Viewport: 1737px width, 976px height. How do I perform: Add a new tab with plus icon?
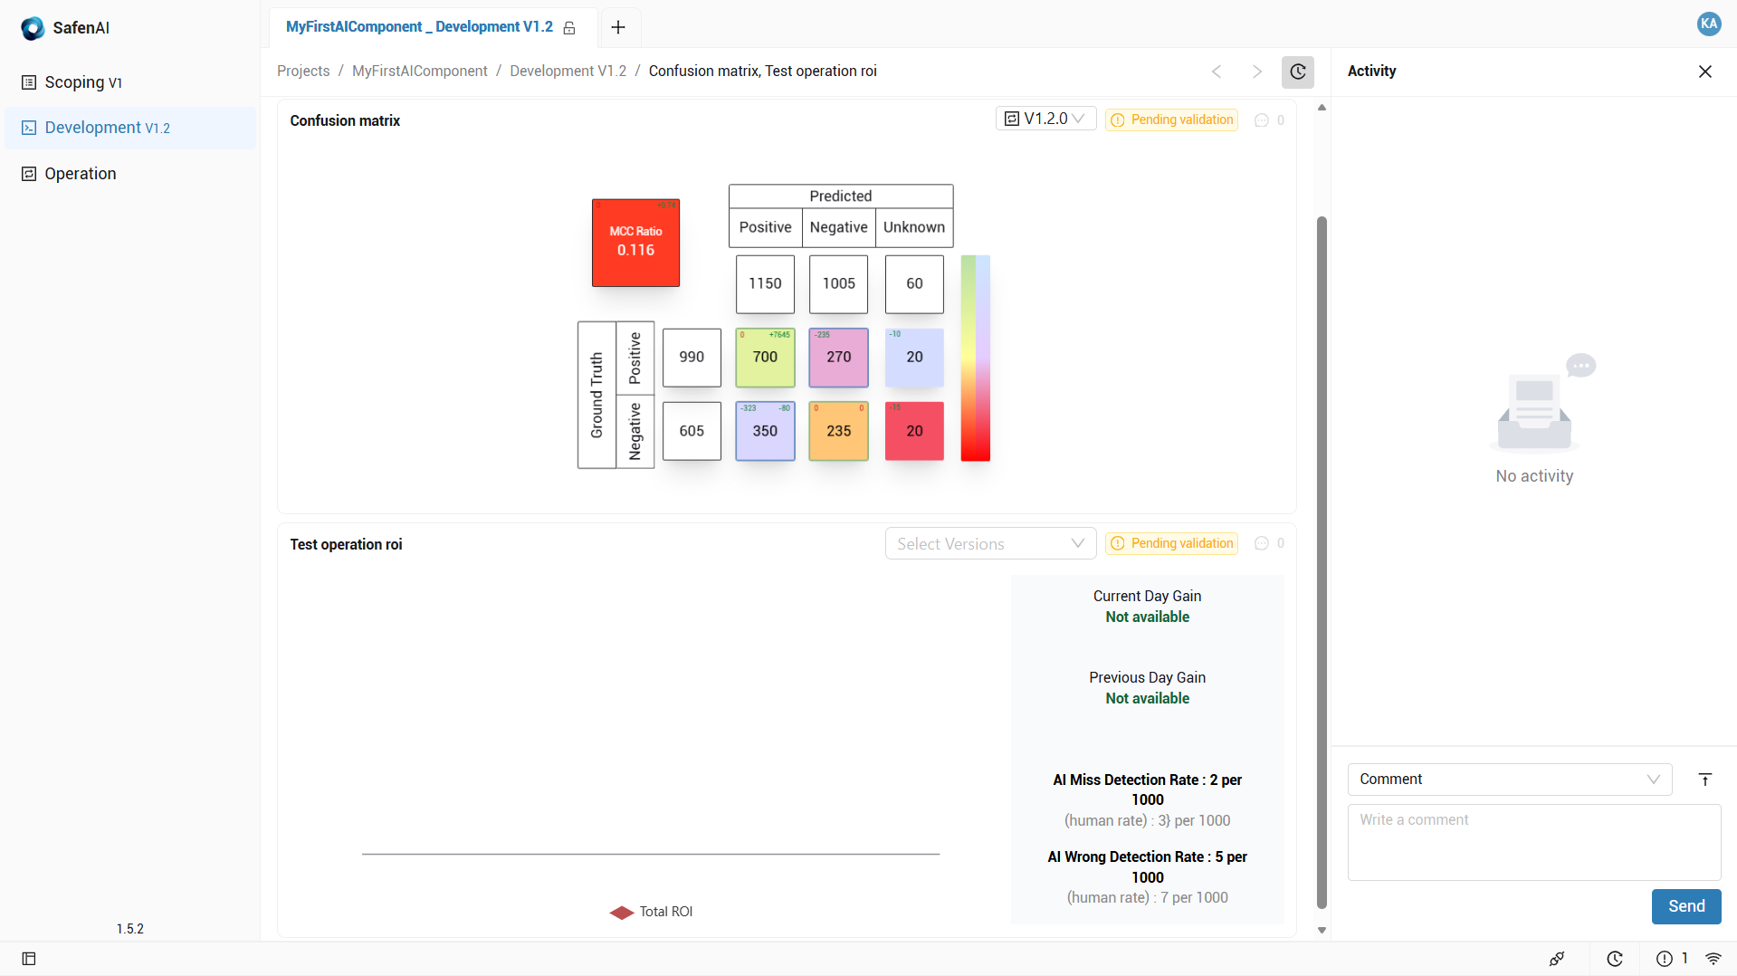pos(618,28)
